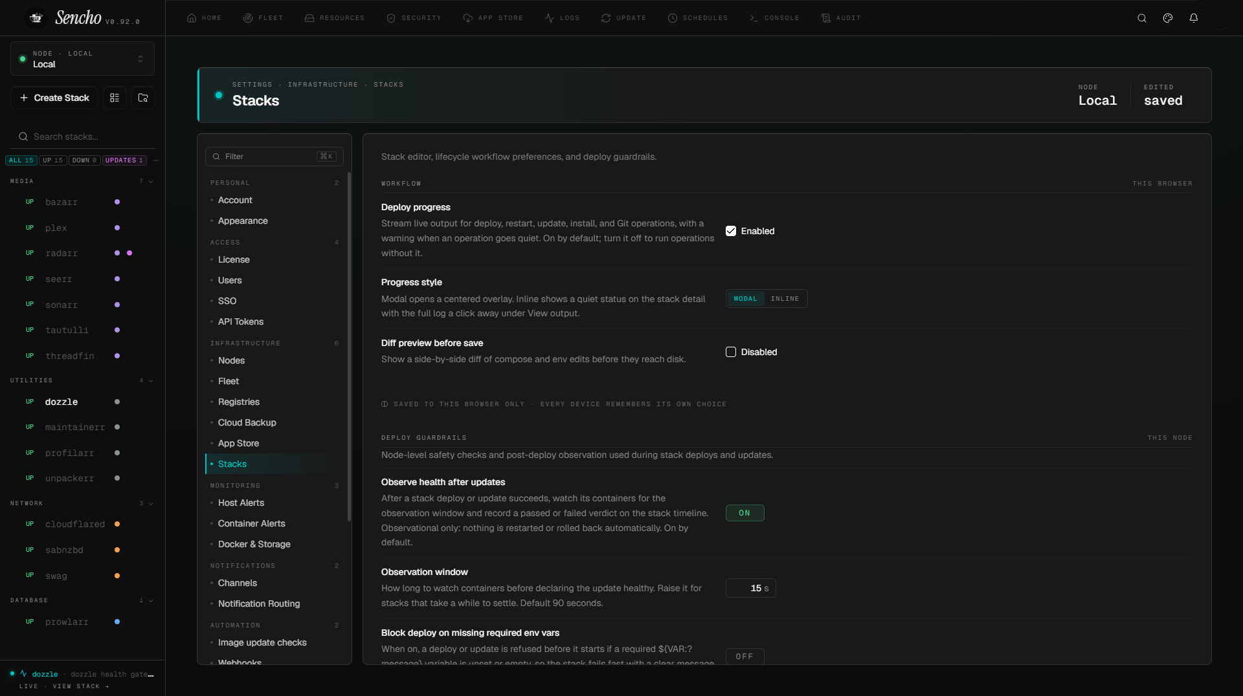Viewport: 1243px width, 696px height.
Task: Click the Sencho logo icon
Action: (x=36, y=18)
